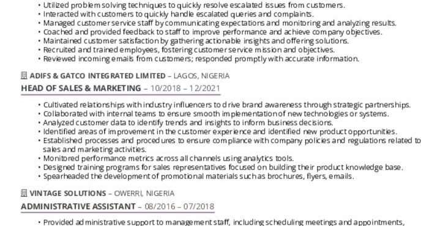The image size is (443, 226).
Task: Click the Vintage Solutions company name
Action: [68, 193]
